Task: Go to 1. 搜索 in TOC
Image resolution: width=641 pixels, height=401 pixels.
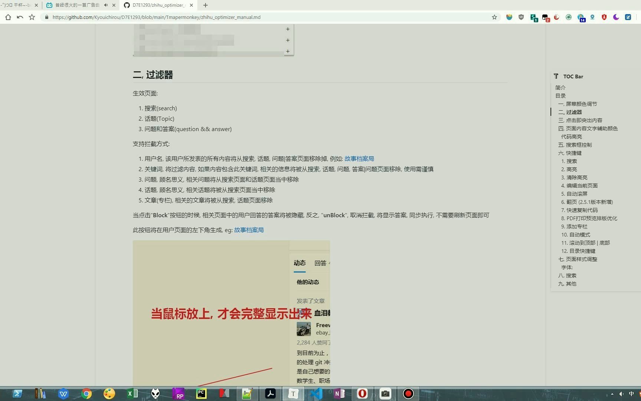Action: coord(569,161)
